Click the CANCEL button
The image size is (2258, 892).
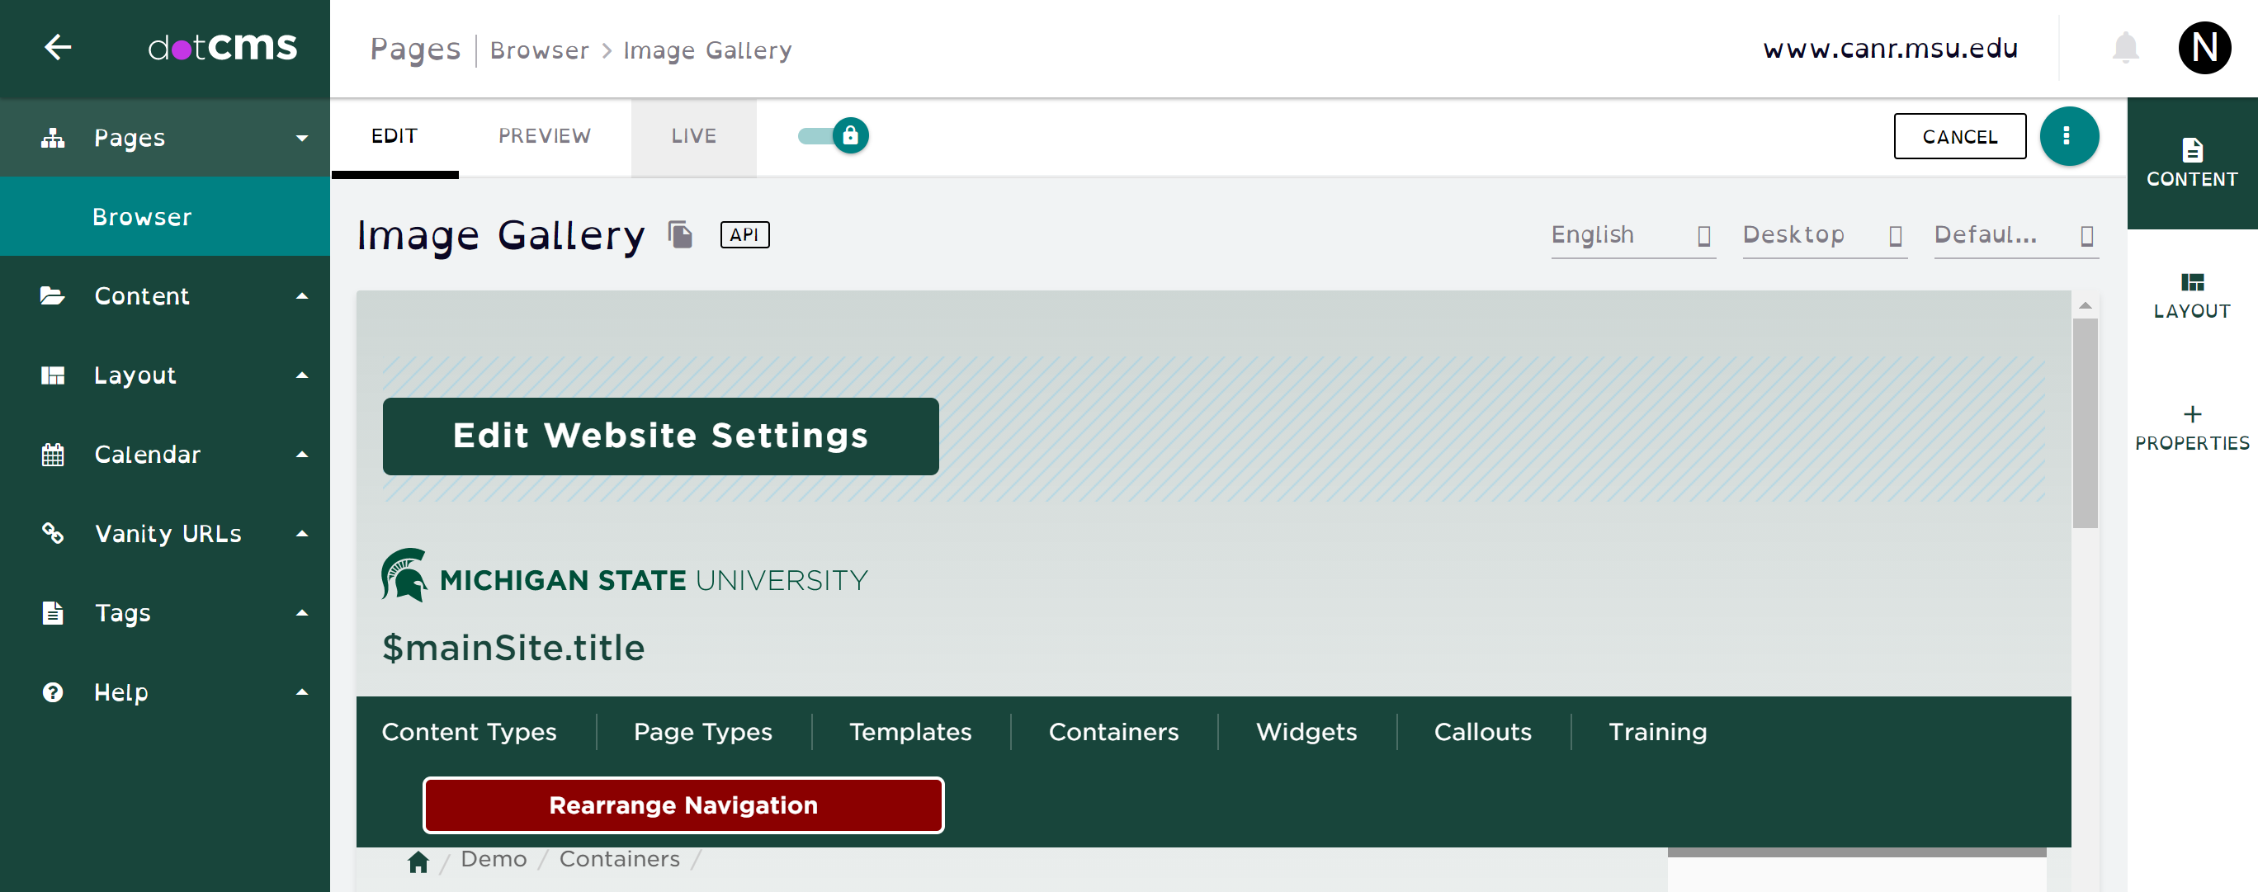tap(1962, 135)
